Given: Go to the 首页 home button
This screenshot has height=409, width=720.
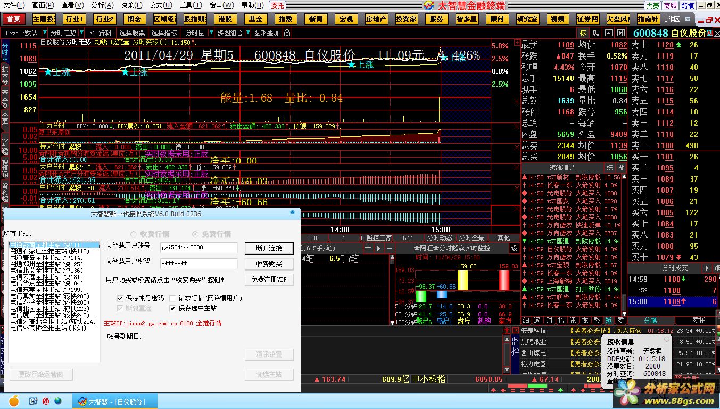Looking at the screenshot, I should [14, 19].
